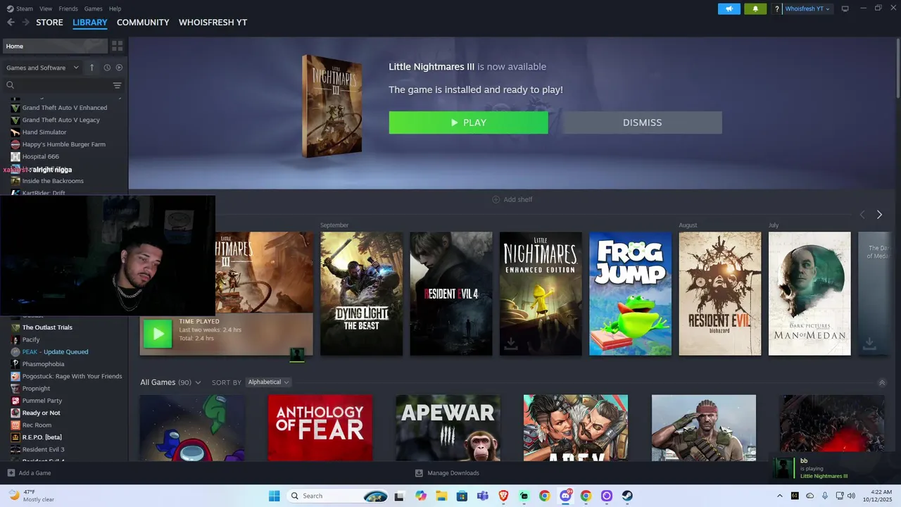The width and height of the screenshot is (901, 507).
Task: Click the download icon on Man of Medan
Action: tap(869, 343)
